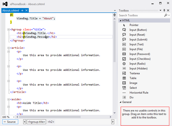Screen dimensions: 172x126
Task: Close the Toolbox panel
Action: [x=168, y=10]
